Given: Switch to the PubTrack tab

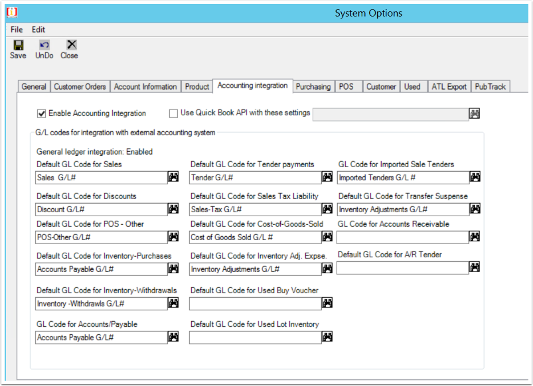Looking at the screenshot, I should click(x=490, y=87).
